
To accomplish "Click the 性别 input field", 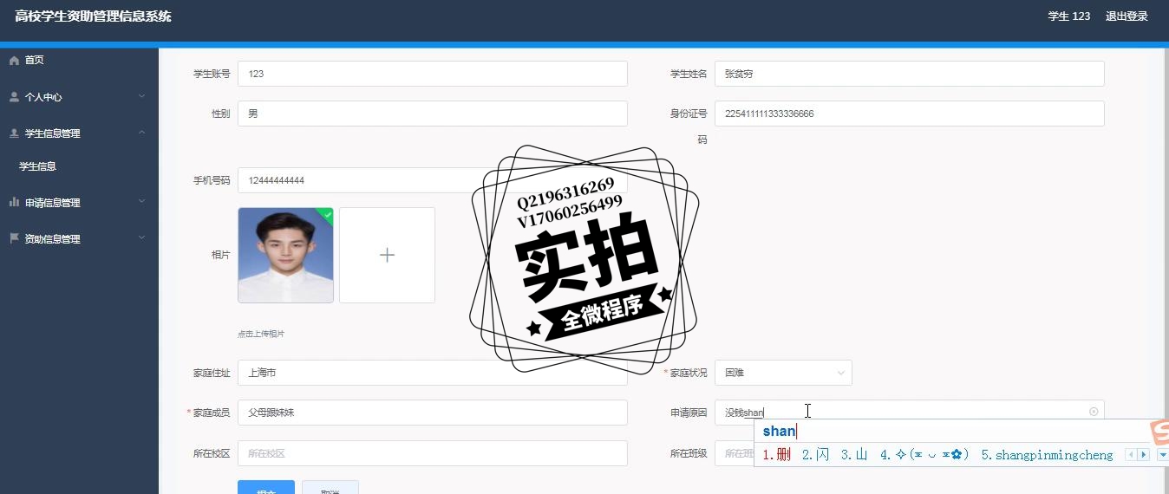I will (x=432, y=114).
